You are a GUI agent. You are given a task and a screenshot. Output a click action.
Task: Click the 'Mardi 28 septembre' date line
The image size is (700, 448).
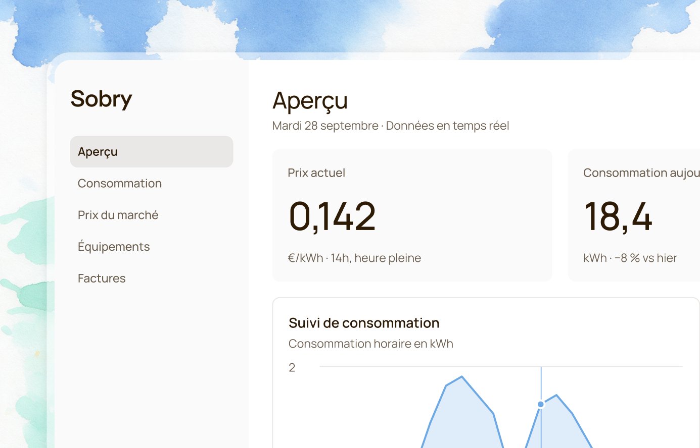coord(391,126)
